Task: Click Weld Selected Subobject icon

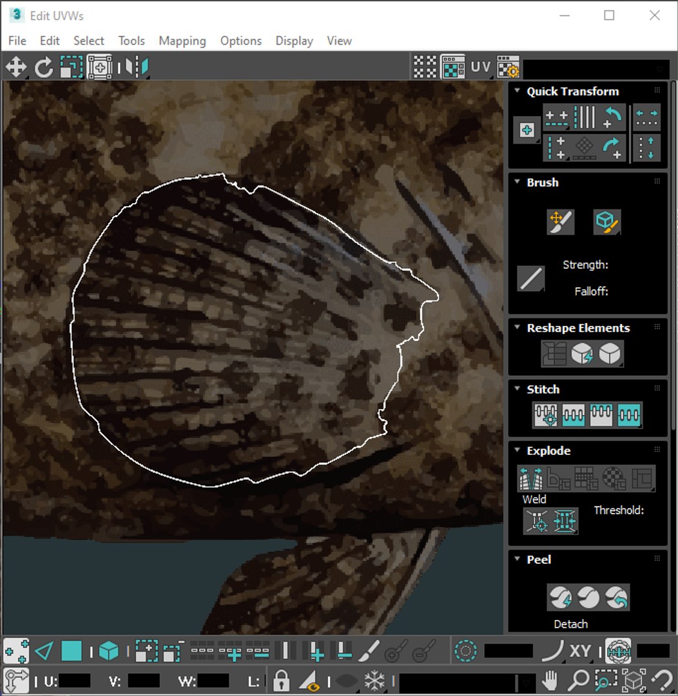Action: pos(565,521)
